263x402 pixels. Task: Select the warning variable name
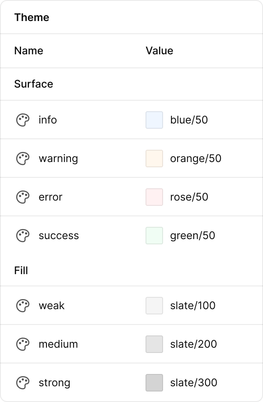pyautogui.click(x=58, y=159)
